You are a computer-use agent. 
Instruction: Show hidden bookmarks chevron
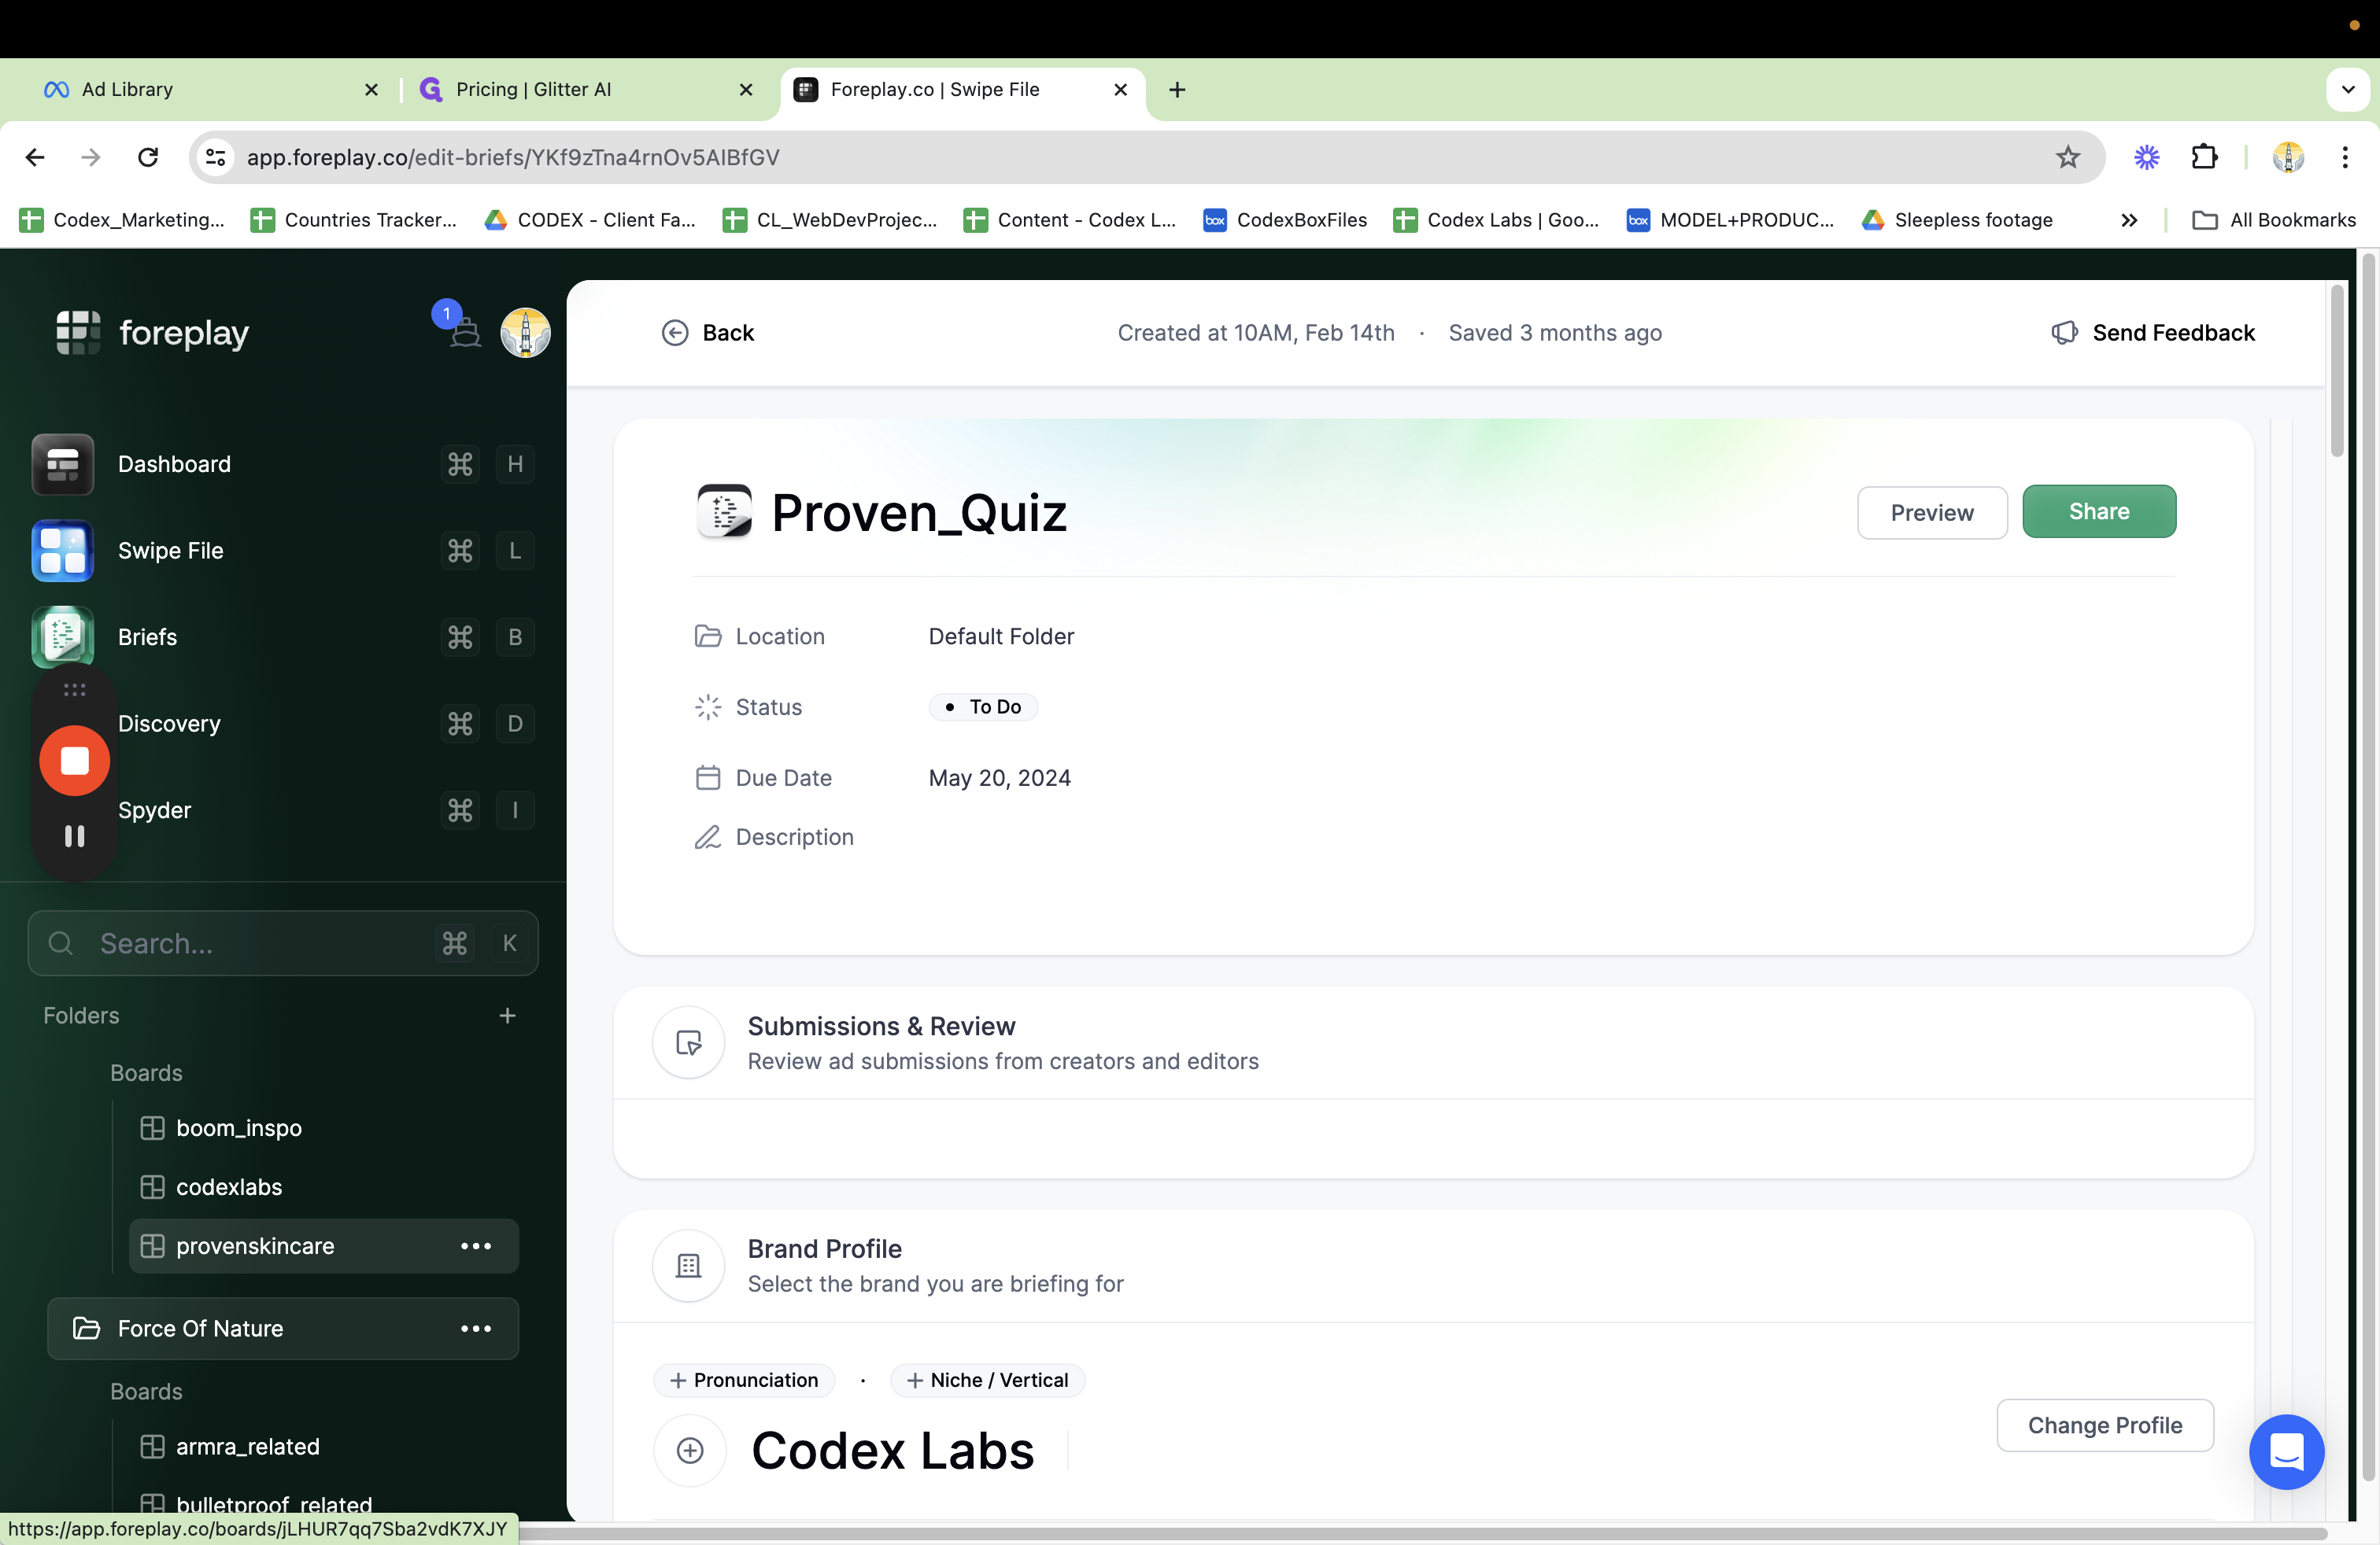(x=2129, y=219)
